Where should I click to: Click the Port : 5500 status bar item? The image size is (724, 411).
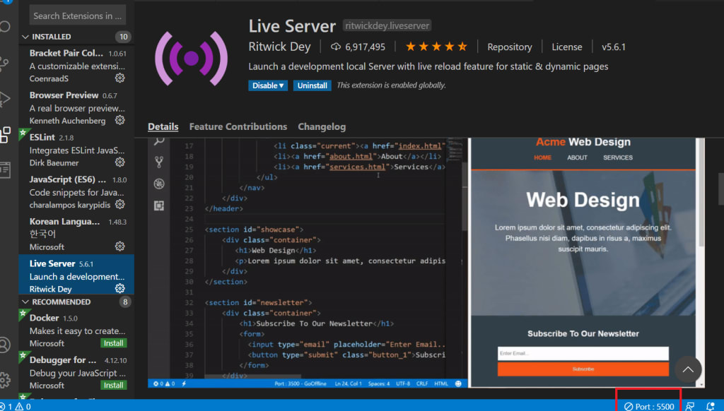coord(649,406)
